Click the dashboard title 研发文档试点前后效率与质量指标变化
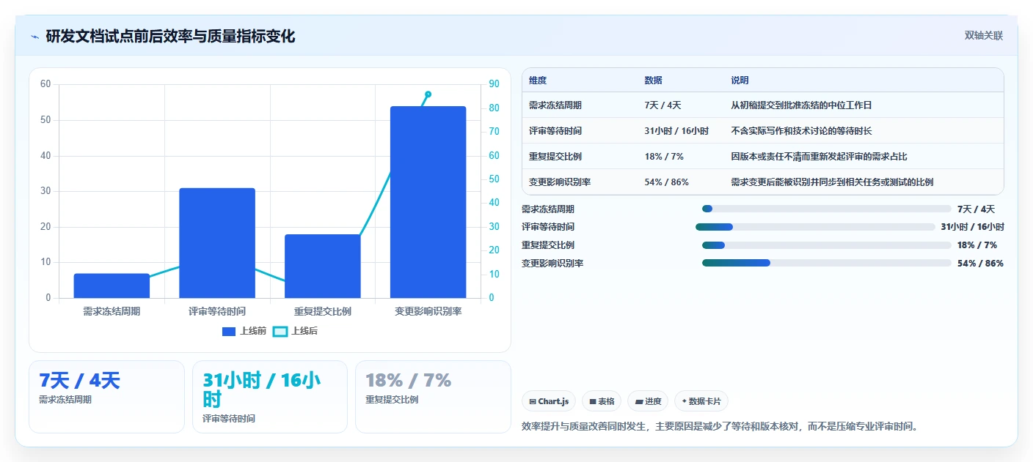The height and width of the screenshot is (462, 1033). pyautogui.click(x=170, y=37)
